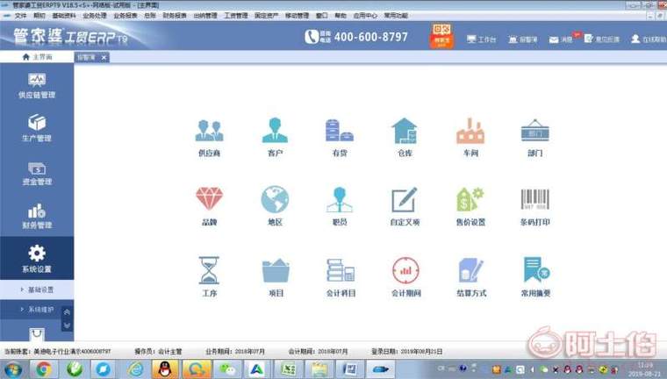Click the 400-600-8797 hotline number
Viewport: 667px width, 379px height.
click(370, 37)
